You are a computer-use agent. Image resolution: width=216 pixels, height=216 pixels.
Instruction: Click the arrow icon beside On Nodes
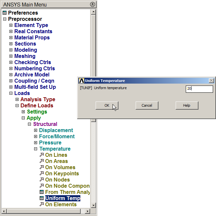click(41, 180)
